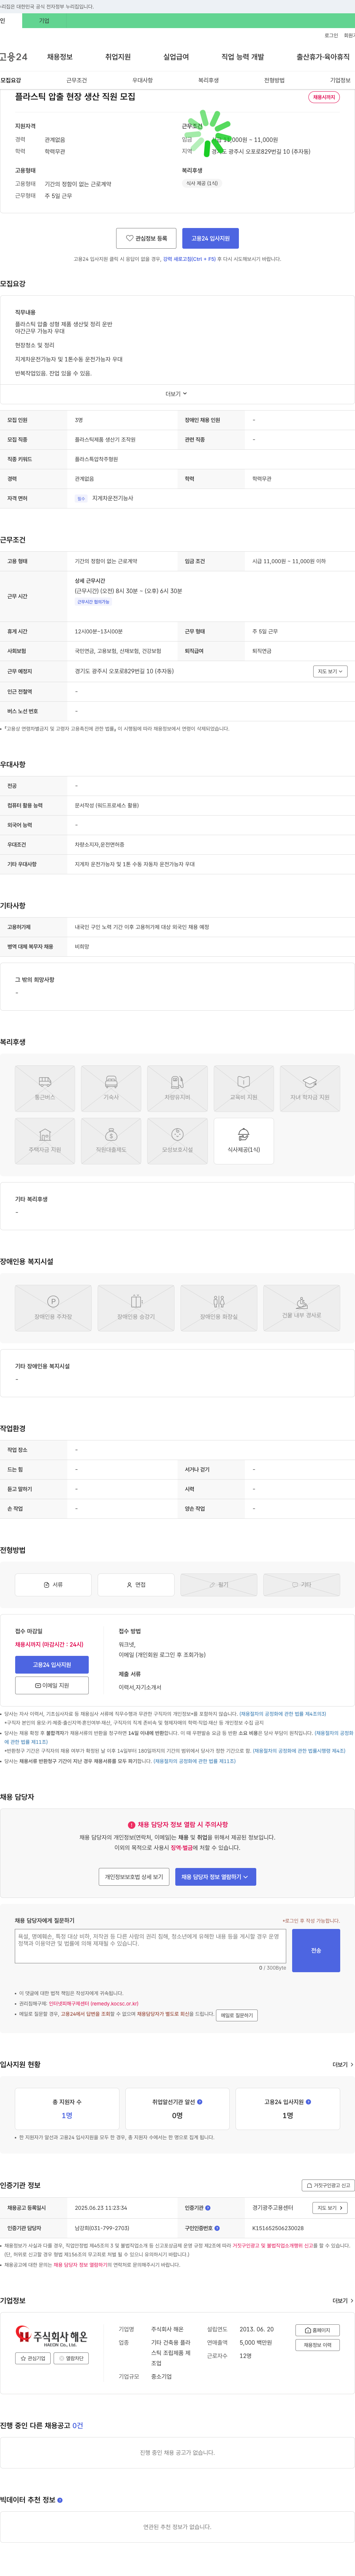The image size is (355, 2576).
Task: Click the 근무시간 협의가능 tag
Action: pos(93,602)
